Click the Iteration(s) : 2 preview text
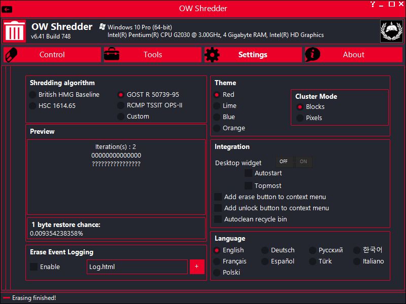406x304 pixels. (116, 147)
